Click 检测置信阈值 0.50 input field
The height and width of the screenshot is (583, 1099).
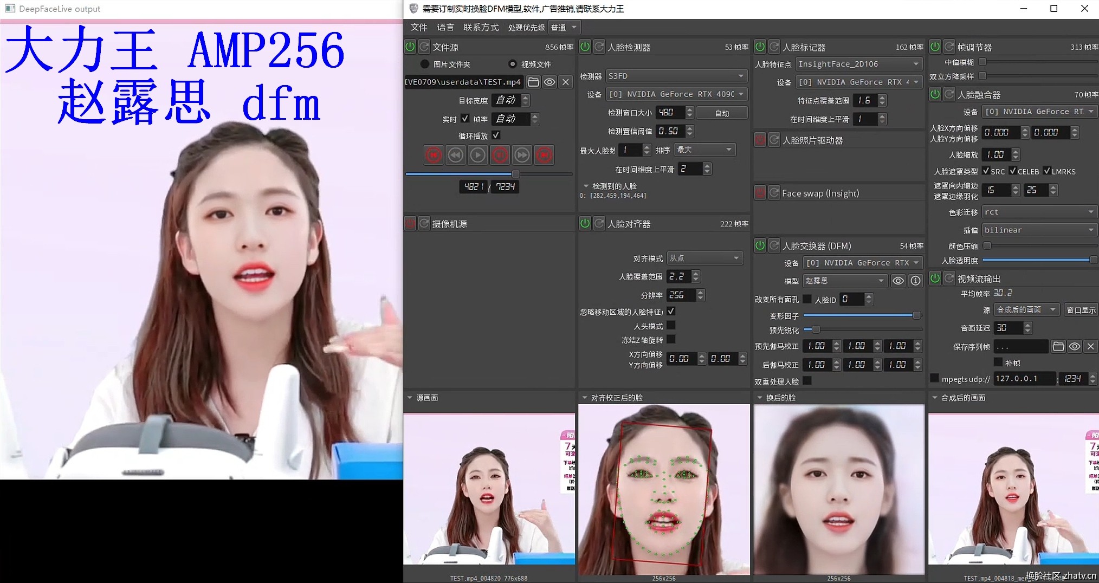click(x=670, y=131)
